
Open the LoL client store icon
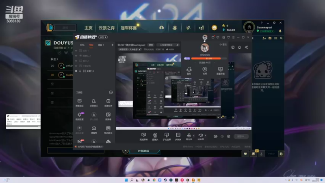click(x=201, y=28)
